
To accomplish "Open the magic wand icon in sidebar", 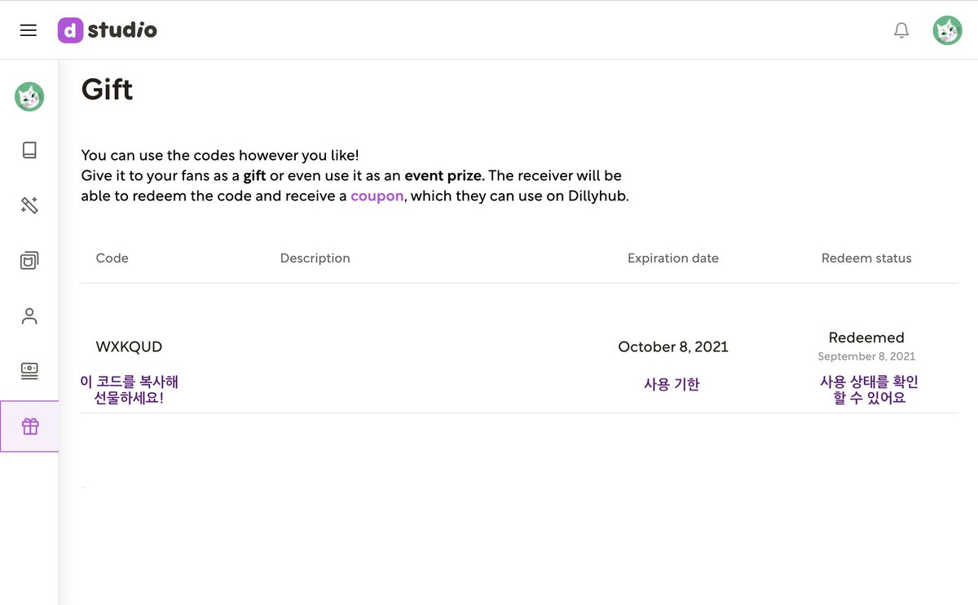I will click(x=29, y=205).
